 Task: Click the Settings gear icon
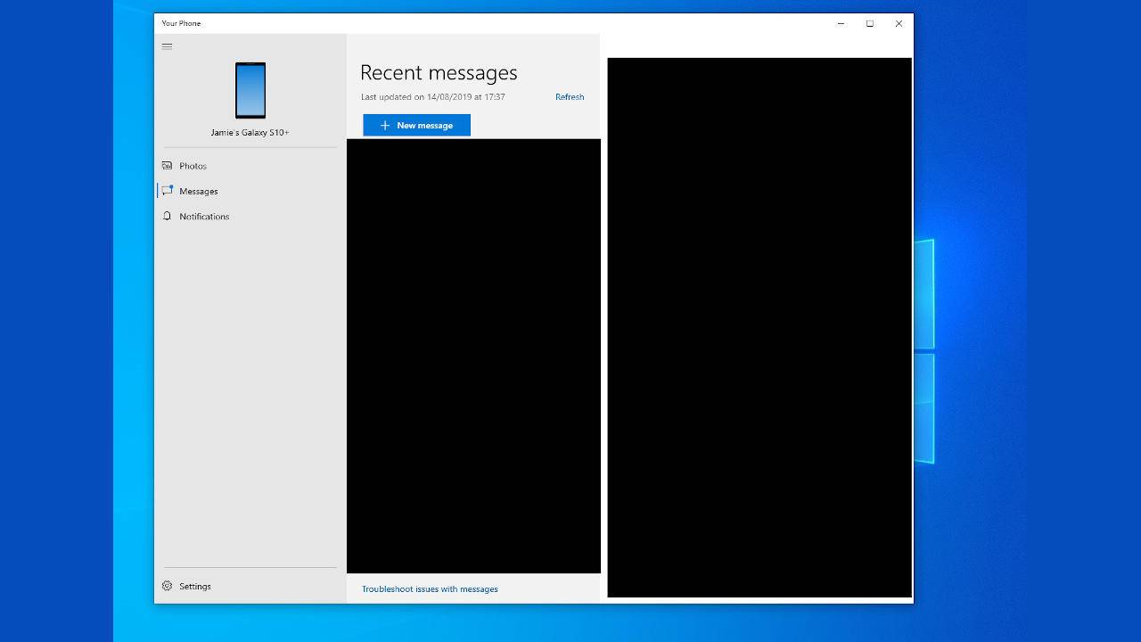167,586
